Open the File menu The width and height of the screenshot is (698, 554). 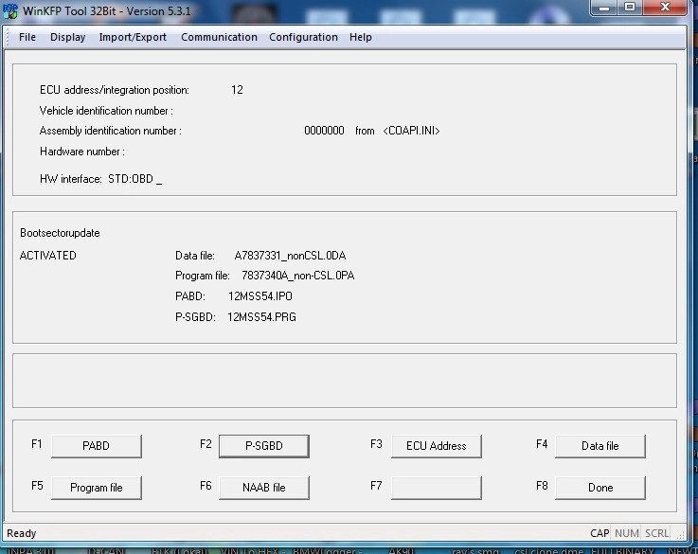[27, 37]
